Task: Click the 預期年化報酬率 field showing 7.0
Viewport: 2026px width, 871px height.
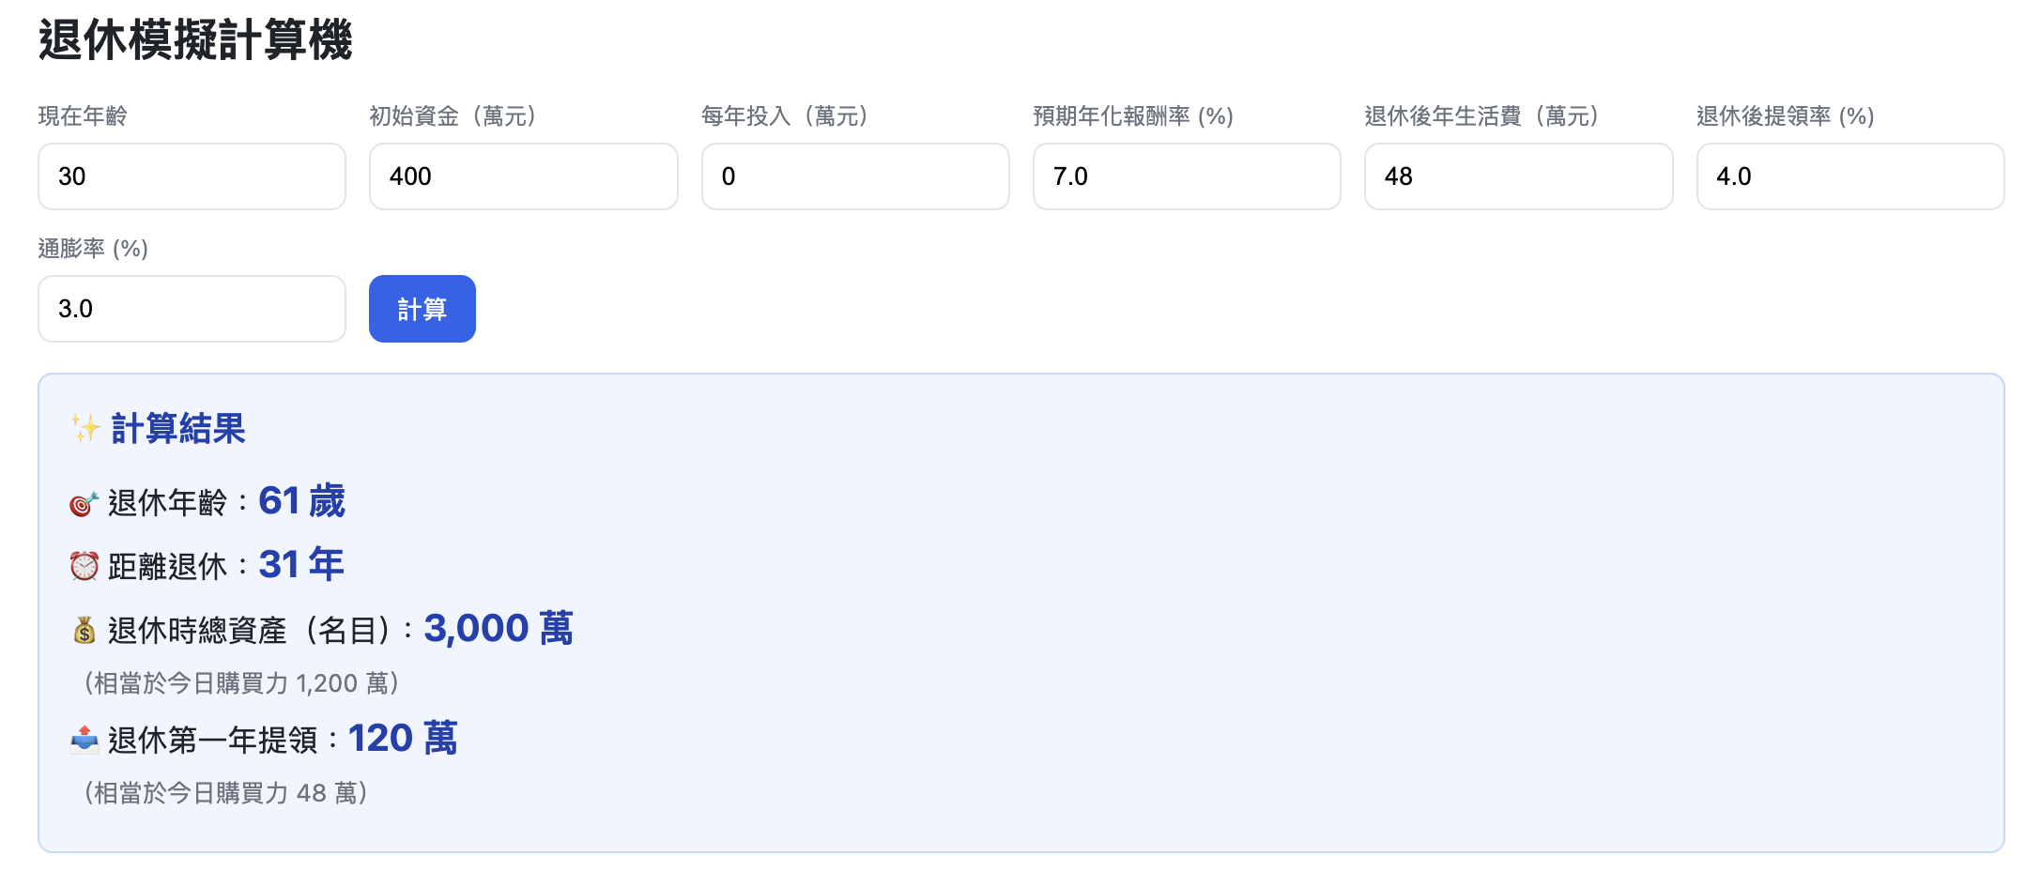Action: 1186,176
